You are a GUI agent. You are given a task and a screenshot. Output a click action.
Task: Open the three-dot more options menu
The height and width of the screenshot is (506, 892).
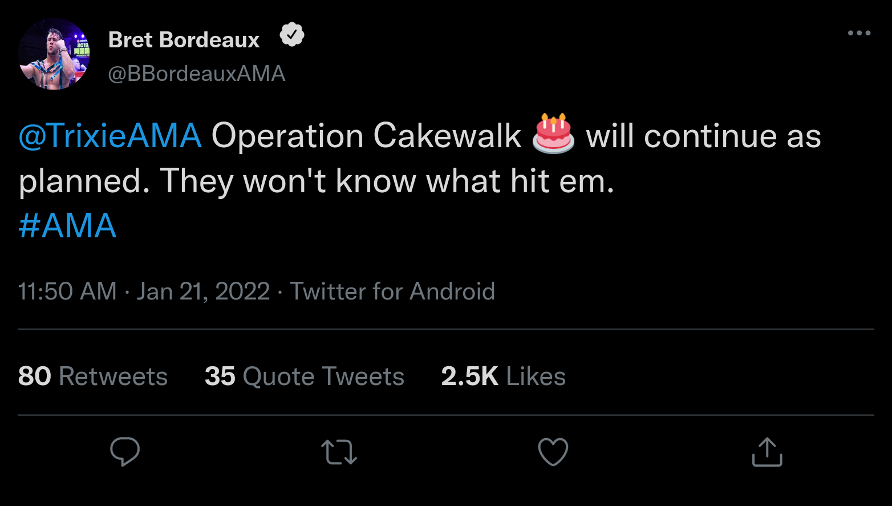click(859, 33)
